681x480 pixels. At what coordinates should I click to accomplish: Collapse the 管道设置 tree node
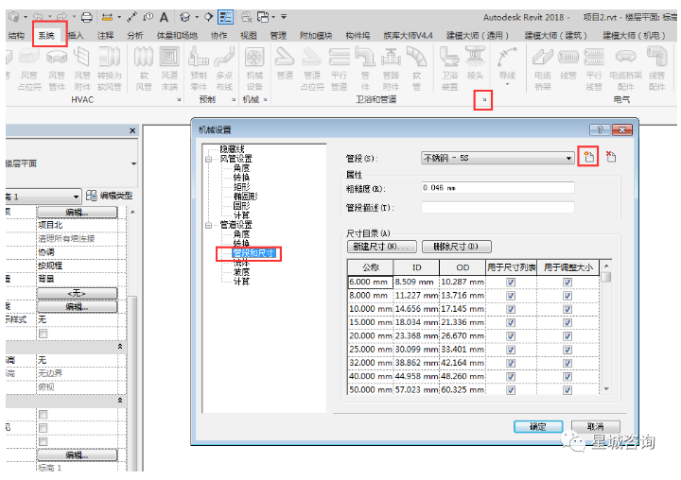[x=208, y=225]
